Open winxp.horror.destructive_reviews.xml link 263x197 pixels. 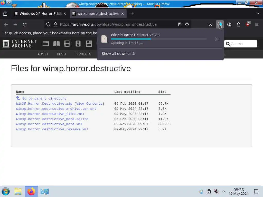pos(52,129)
